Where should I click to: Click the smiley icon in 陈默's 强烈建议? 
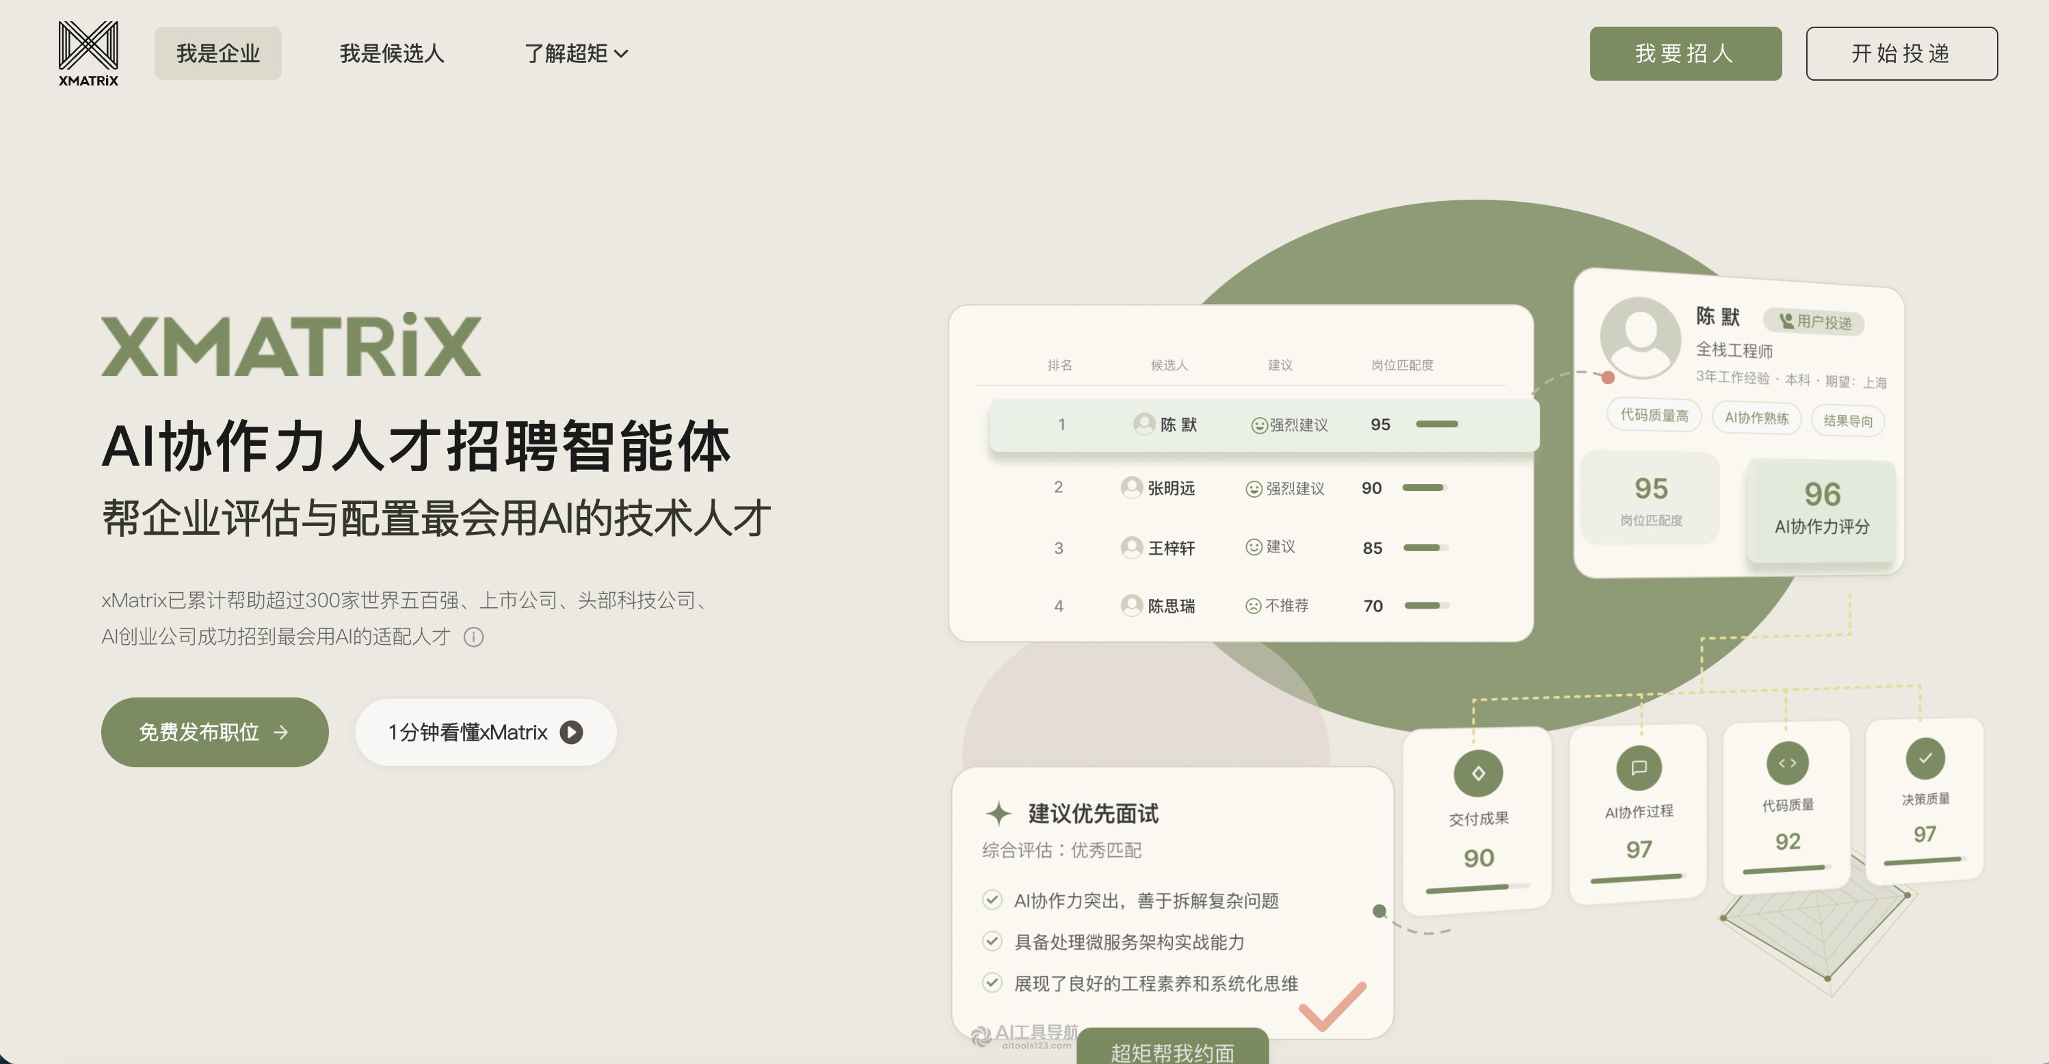[1259, 425]
